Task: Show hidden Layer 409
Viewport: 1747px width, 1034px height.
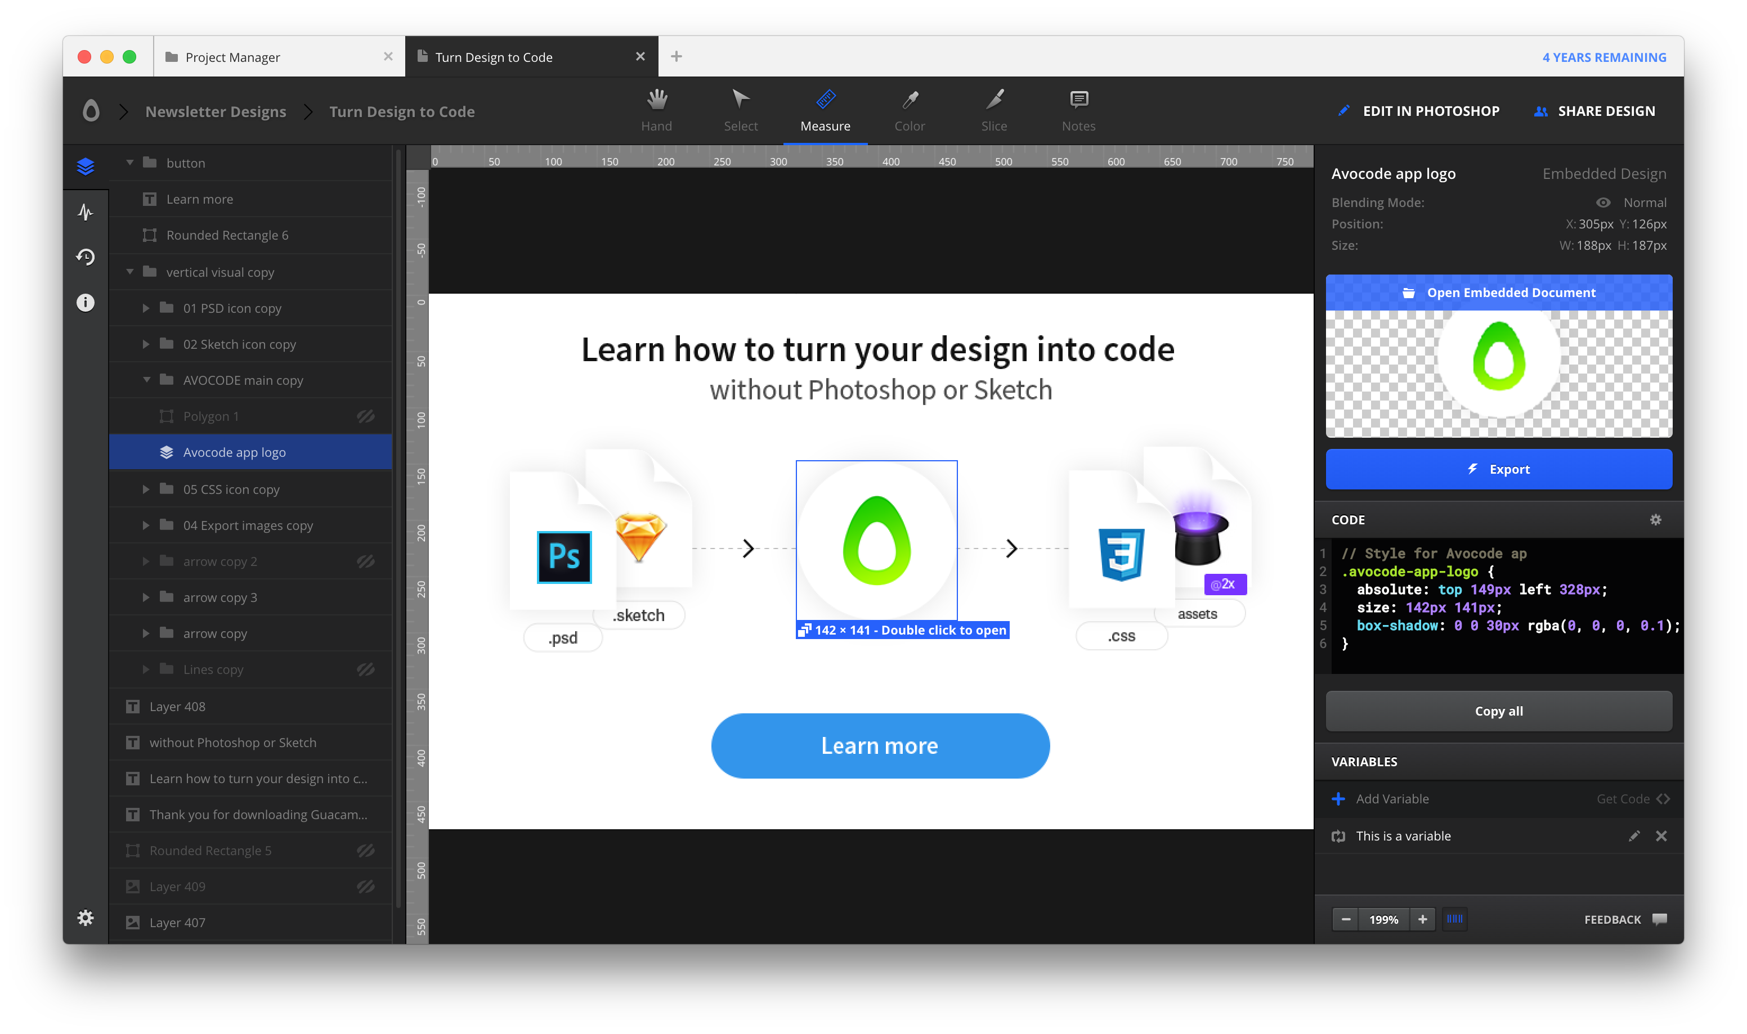Action: click(366, 886)
